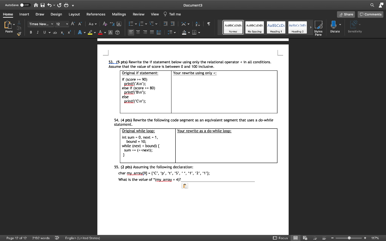Apply the No Spacing style
Screen dimensions: 386x241
254,27
